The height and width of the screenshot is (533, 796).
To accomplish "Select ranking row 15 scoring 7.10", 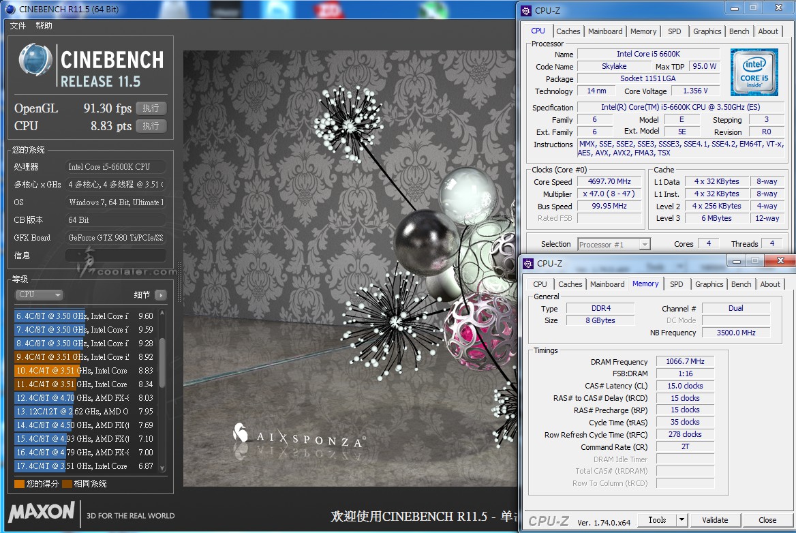I will pos(85,439).
